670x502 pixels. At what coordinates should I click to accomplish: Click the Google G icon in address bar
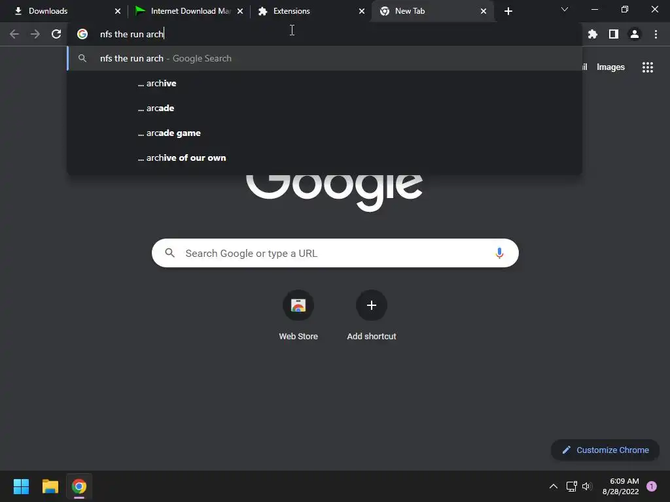coord(82,34)
